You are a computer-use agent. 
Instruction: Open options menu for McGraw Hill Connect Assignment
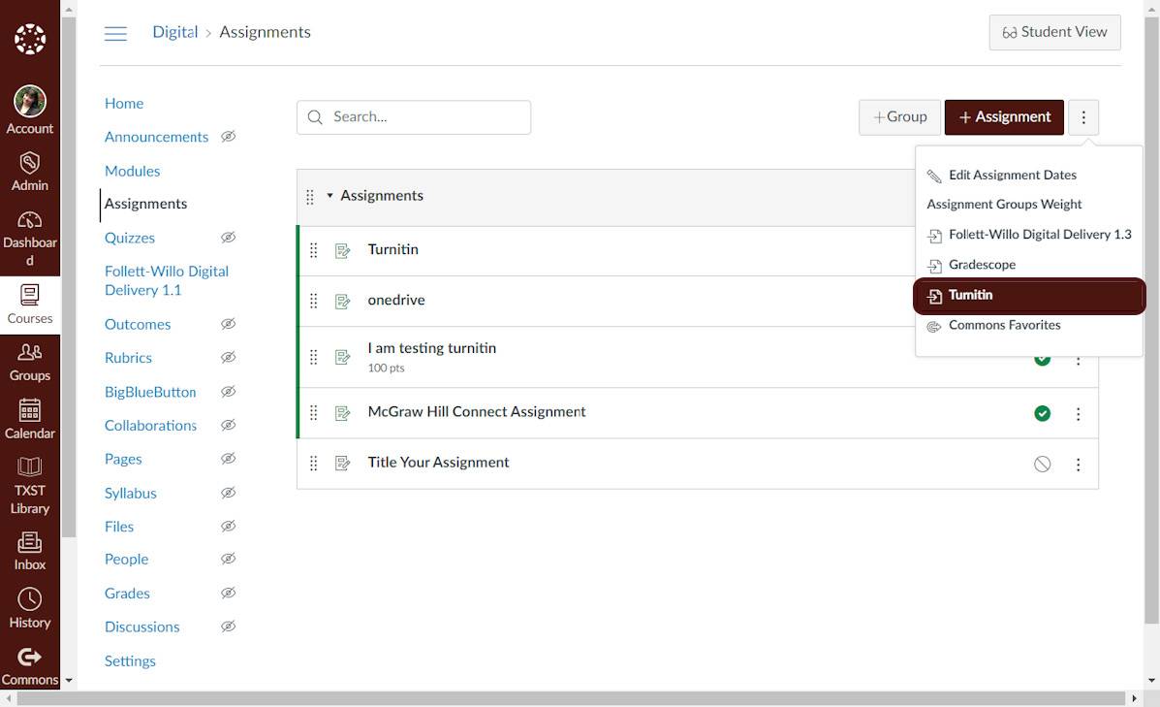click(1078, 414)
